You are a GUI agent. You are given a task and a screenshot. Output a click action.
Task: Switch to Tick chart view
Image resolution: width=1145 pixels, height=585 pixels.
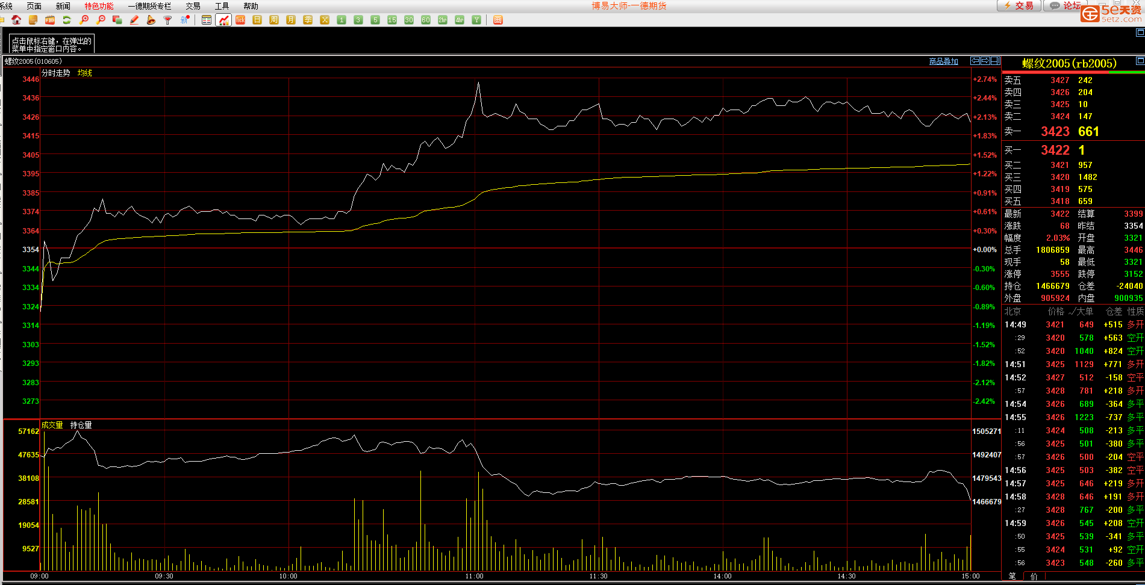(240, 20)
